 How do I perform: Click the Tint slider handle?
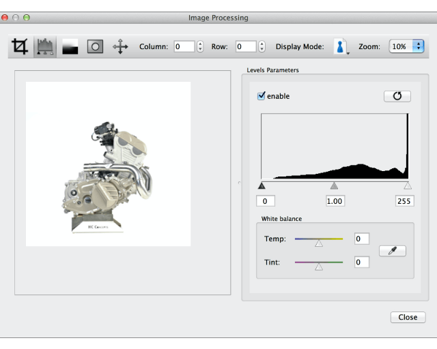tap(318, 267)
